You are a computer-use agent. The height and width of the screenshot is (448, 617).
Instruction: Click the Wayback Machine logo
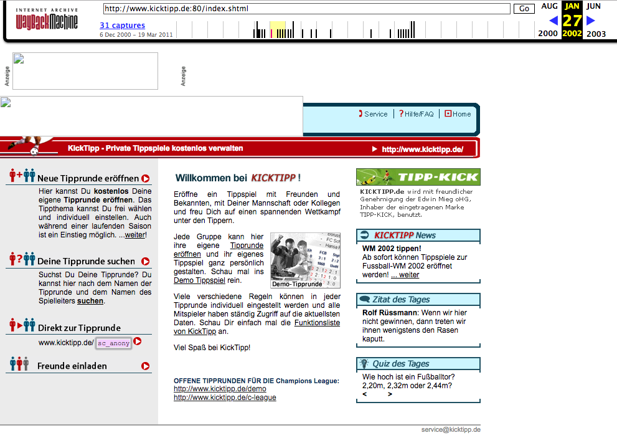click(47, 20)
